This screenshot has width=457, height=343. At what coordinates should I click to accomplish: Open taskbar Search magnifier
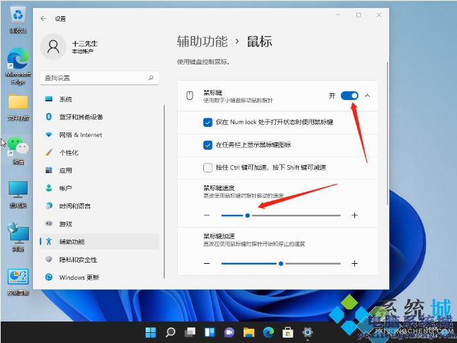point(170,332)
